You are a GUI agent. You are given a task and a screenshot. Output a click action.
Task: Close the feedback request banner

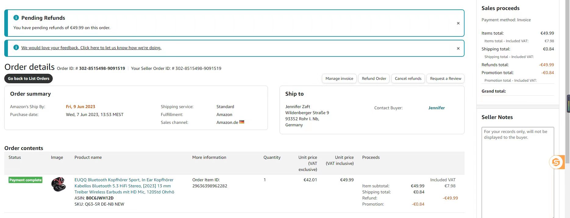pyautogui.click(x=458, y=49)
